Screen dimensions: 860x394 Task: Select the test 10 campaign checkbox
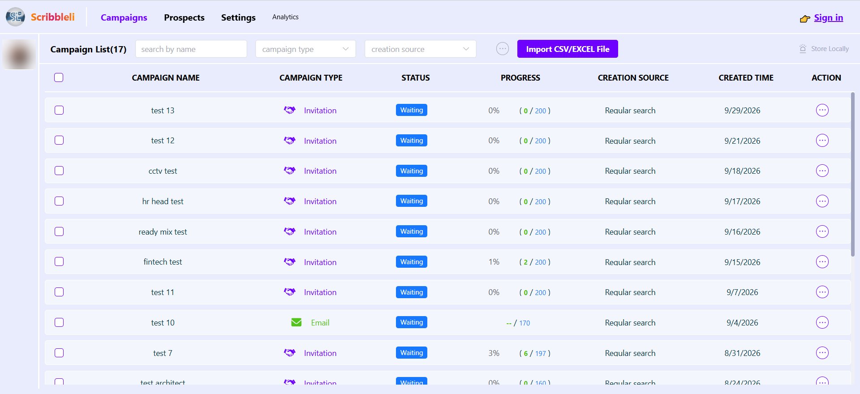(x=59, y=322)
